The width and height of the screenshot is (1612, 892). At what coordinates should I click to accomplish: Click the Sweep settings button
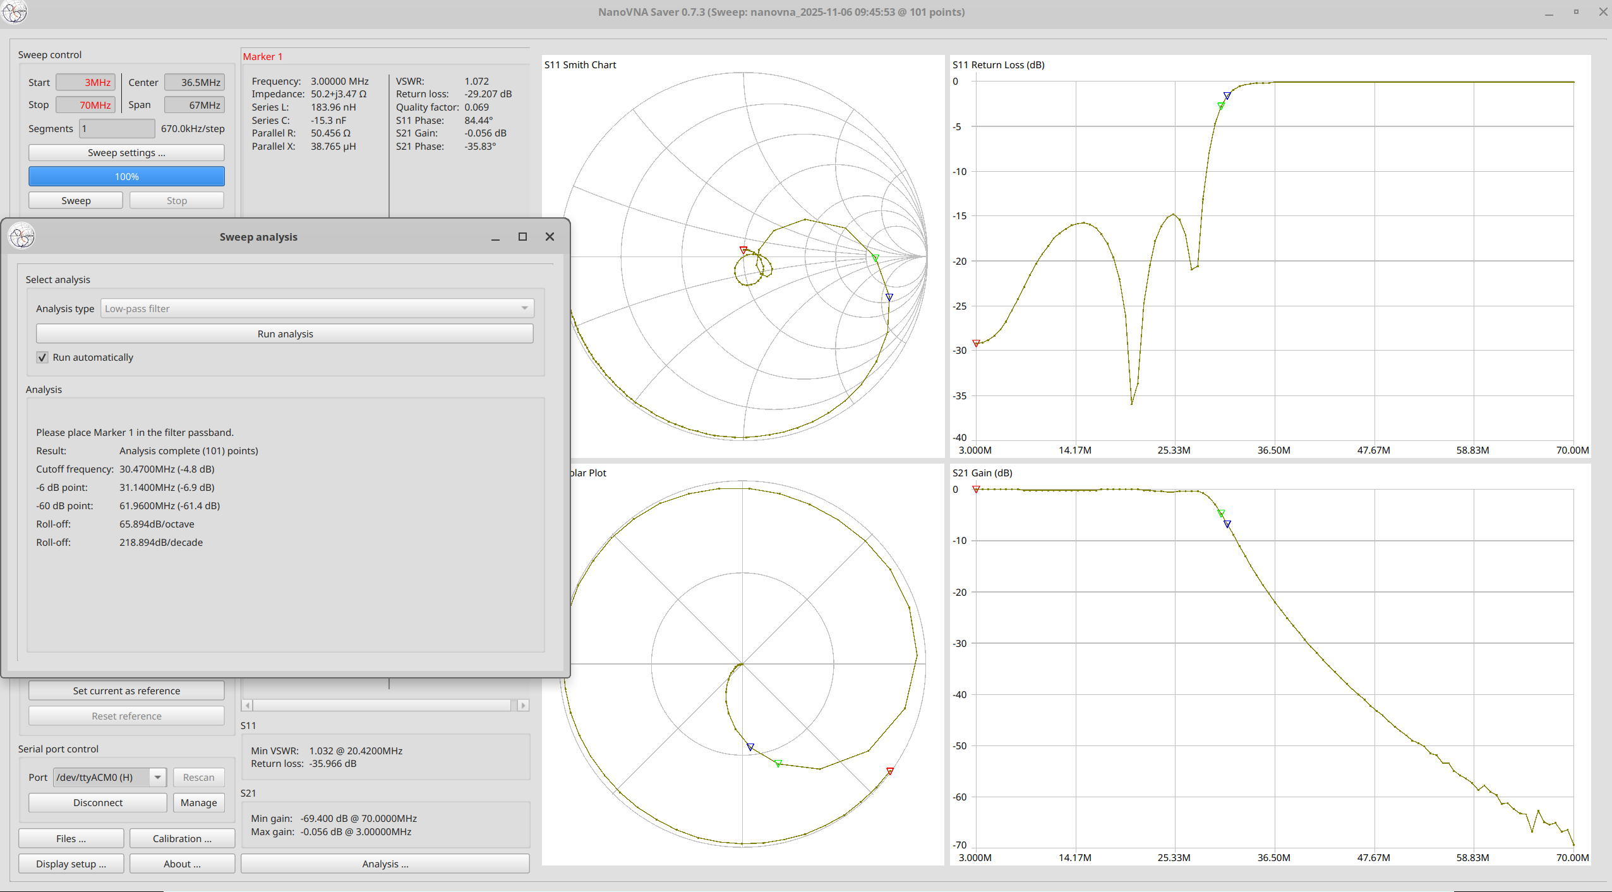126,153
